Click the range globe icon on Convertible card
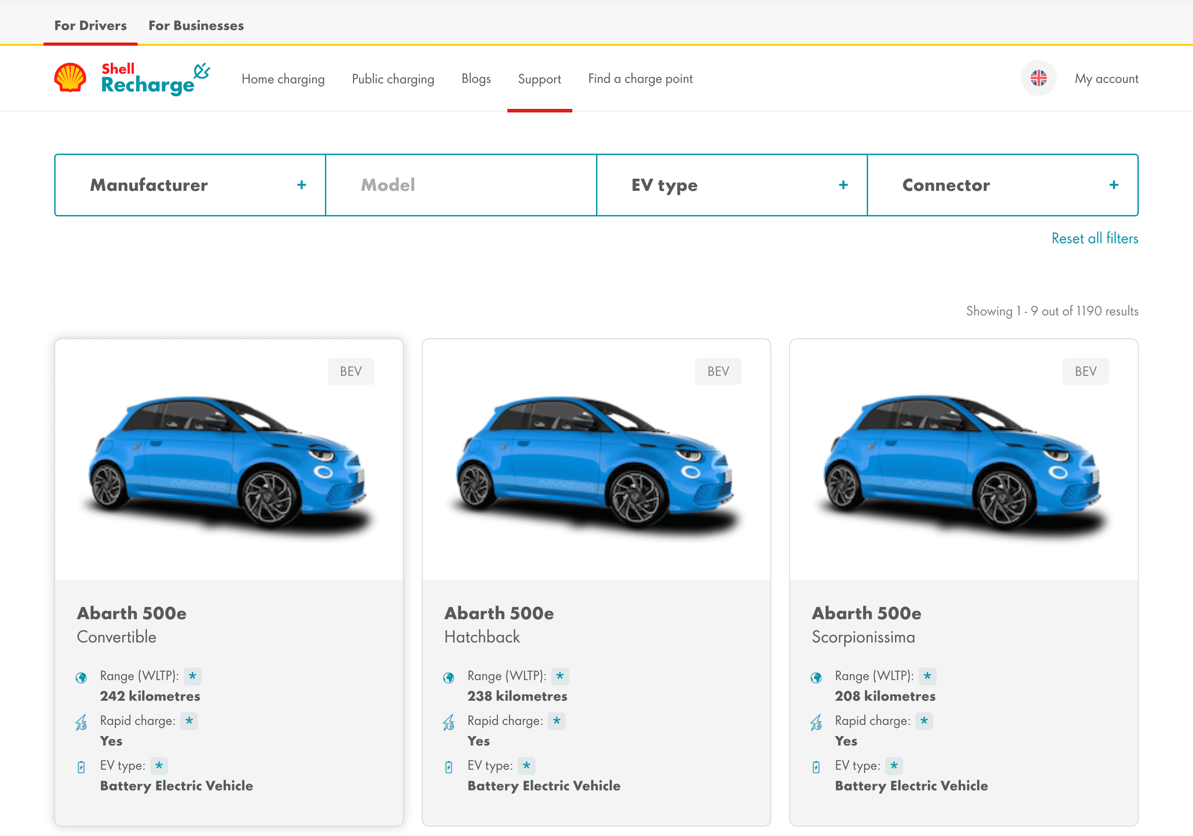The width and height of the screenshot is (1193, 836). (81, 677)
